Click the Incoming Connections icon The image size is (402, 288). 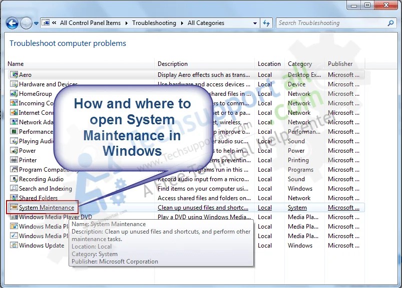(x=14, y=103)
